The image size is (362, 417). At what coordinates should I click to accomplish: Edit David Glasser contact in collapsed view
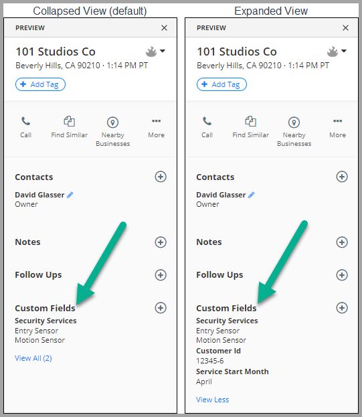tap(70, 195)
